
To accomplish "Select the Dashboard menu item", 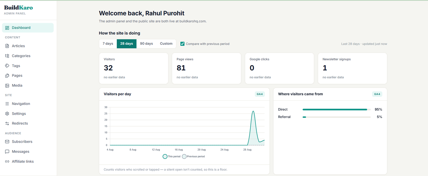I will coord(28,28).
